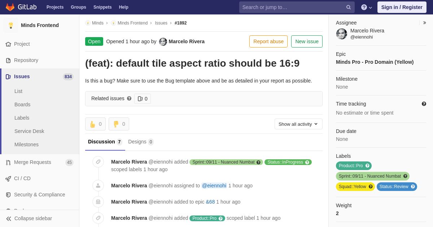Click the epic icon in activity timeline
The height and width of the screenshot is (227, 433).
click(98, 202)
